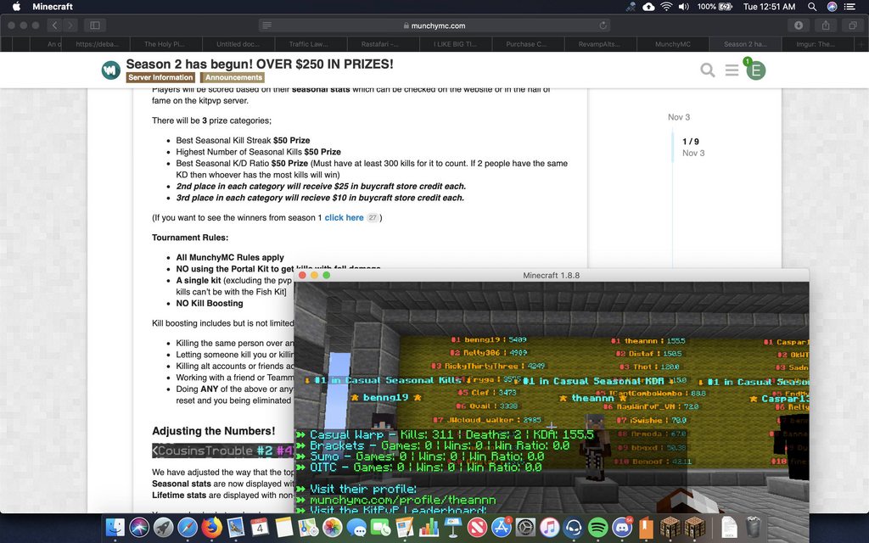869x543 pixels.
Task: Open Trash in the Dock
Action: (x=754, y=527)
